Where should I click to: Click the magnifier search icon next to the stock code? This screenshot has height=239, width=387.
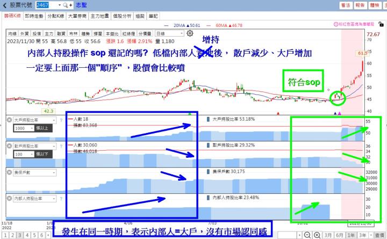pos(65,5)
